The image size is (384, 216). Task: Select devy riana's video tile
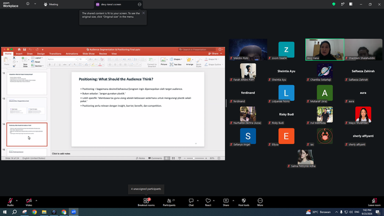(x=325, y=49)
